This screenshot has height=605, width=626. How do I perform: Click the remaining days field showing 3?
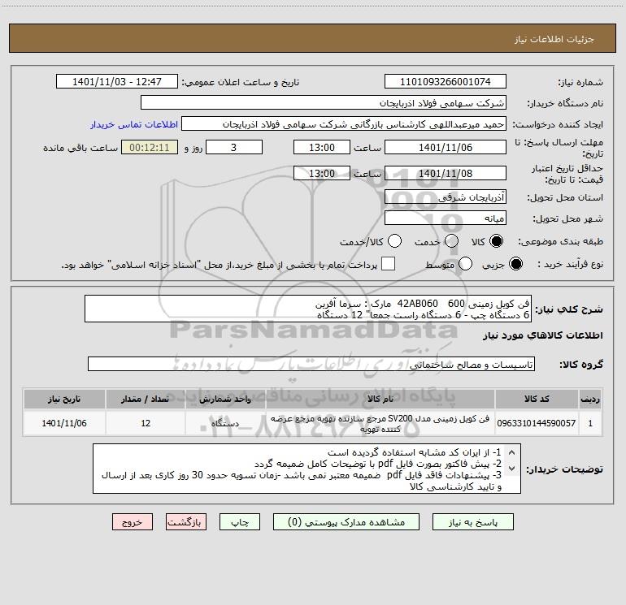tap(234, 148)
